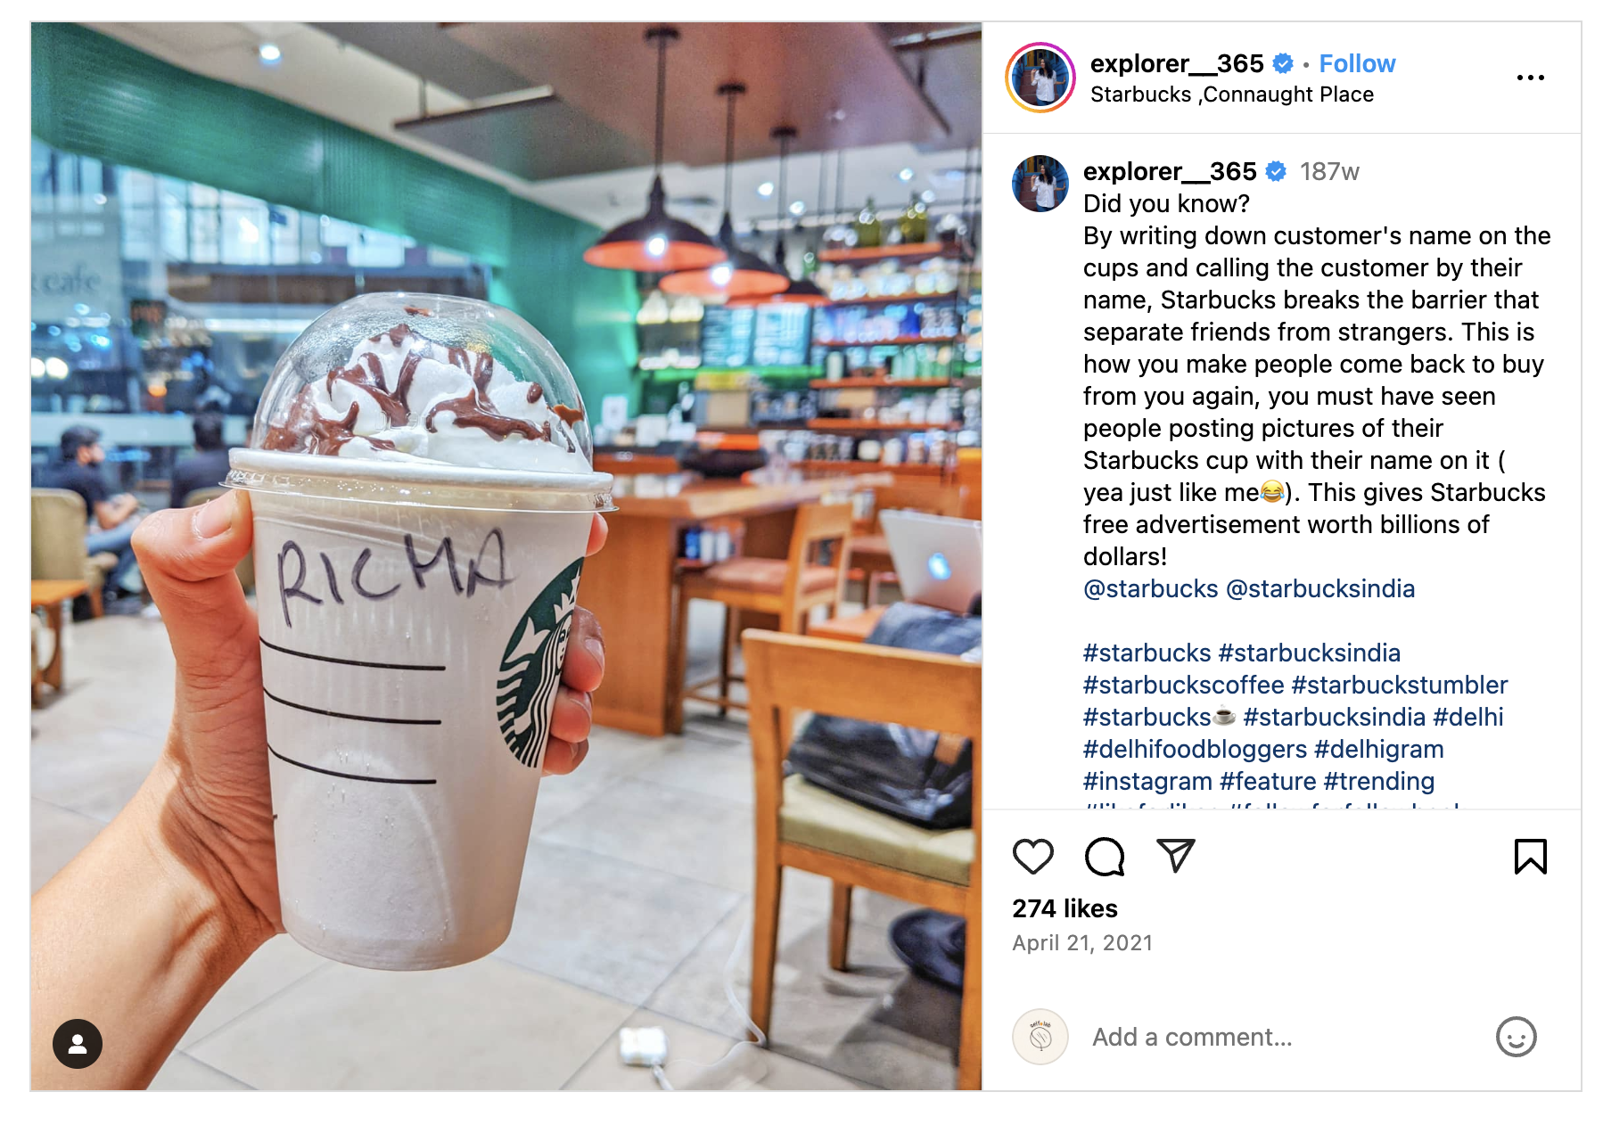This screenshot has width=1603, height=1125.
Task: Click the April 21, 2021 post date
Action: coord(1081,943)
